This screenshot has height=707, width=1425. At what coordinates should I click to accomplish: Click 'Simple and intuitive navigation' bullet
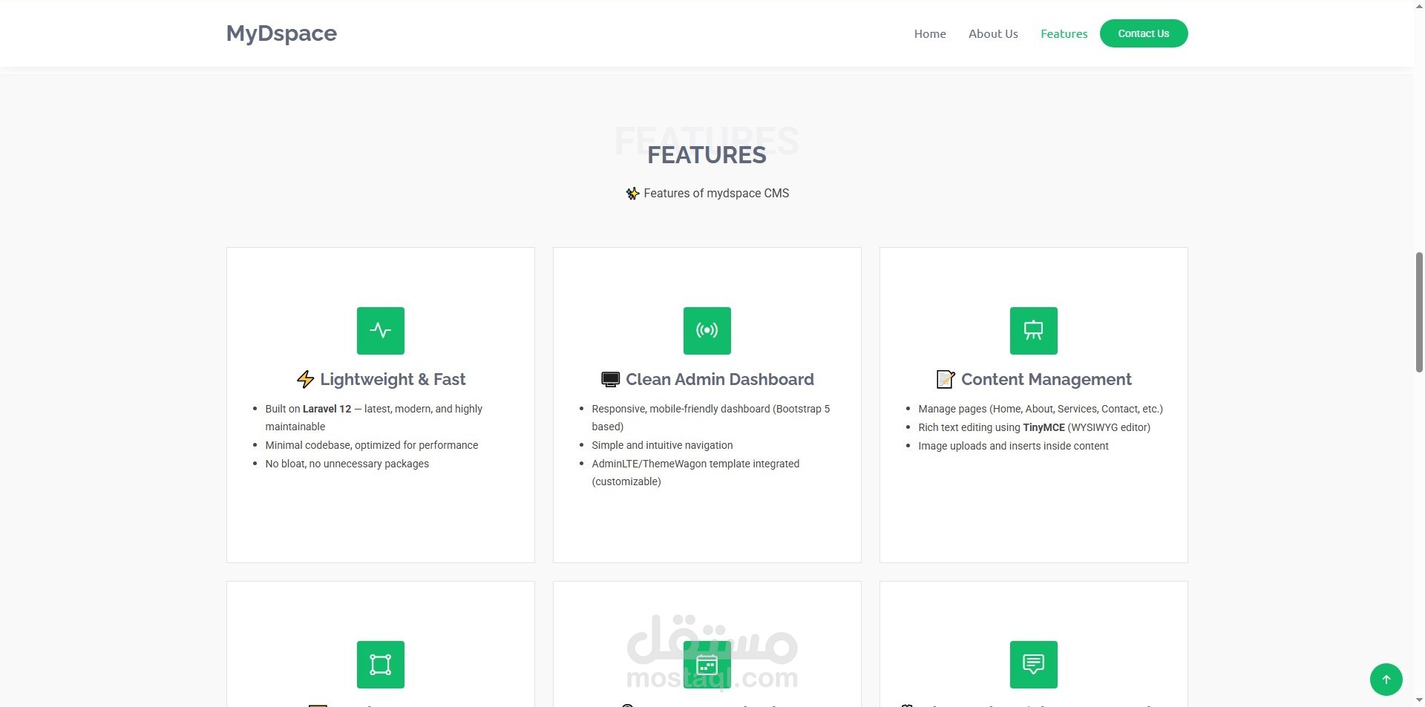tap(662, 445)
